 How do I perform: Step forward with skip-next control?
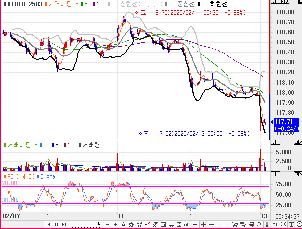(x=64, y=224)
